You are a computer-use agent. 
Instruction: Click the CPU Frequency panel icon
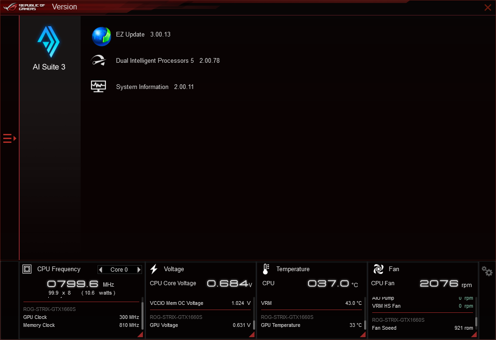27,269
